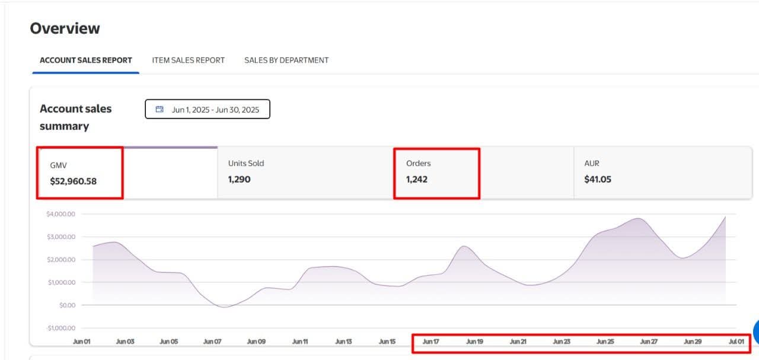Click the Jun 25 x-axis label

(x=605, y=342)
